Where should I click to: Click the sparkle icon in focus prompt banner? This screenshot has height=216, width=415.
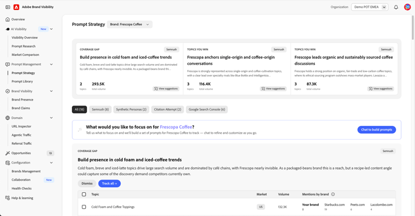click(x=80, y=130)
